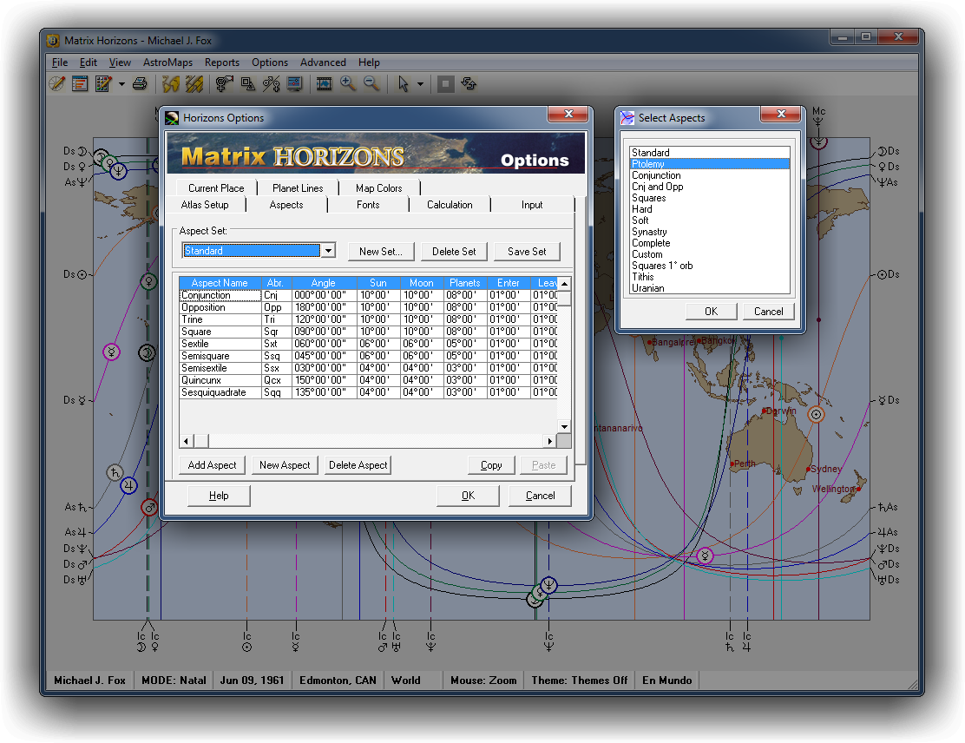The image size is (965, 743).
Task: Open the AstroMaps menu
Action: click(168, 62)
